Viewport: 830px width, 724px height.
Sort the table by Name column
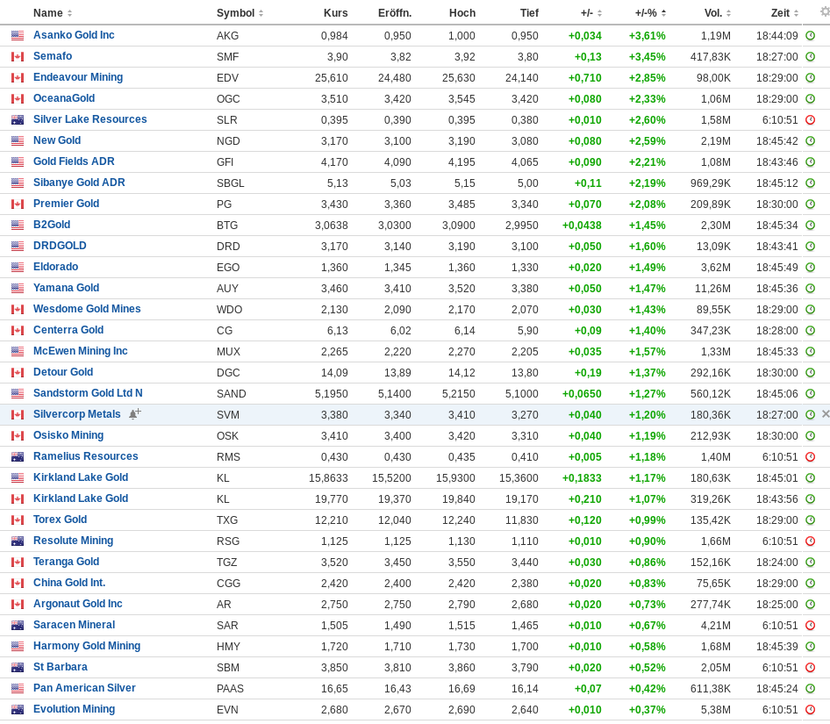pos(53,12)
